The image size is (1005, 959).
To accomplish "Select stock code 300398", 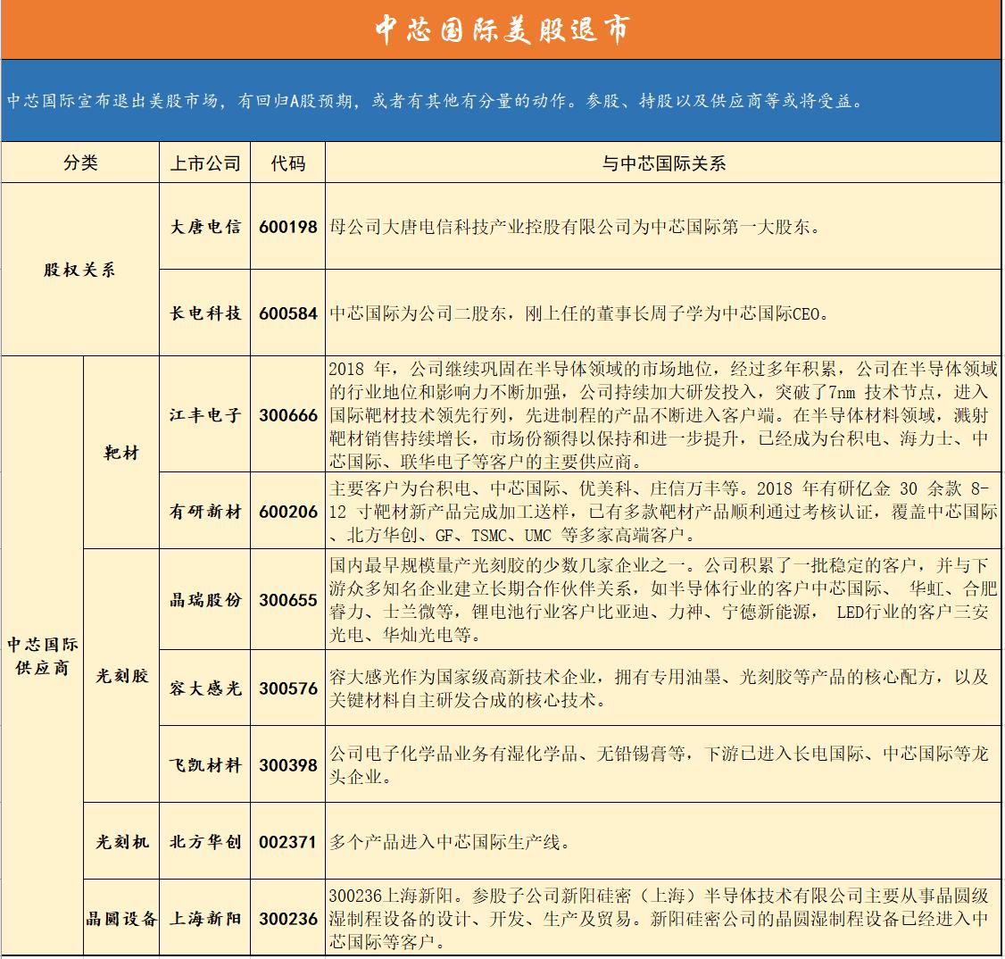I will pos(287,764).
